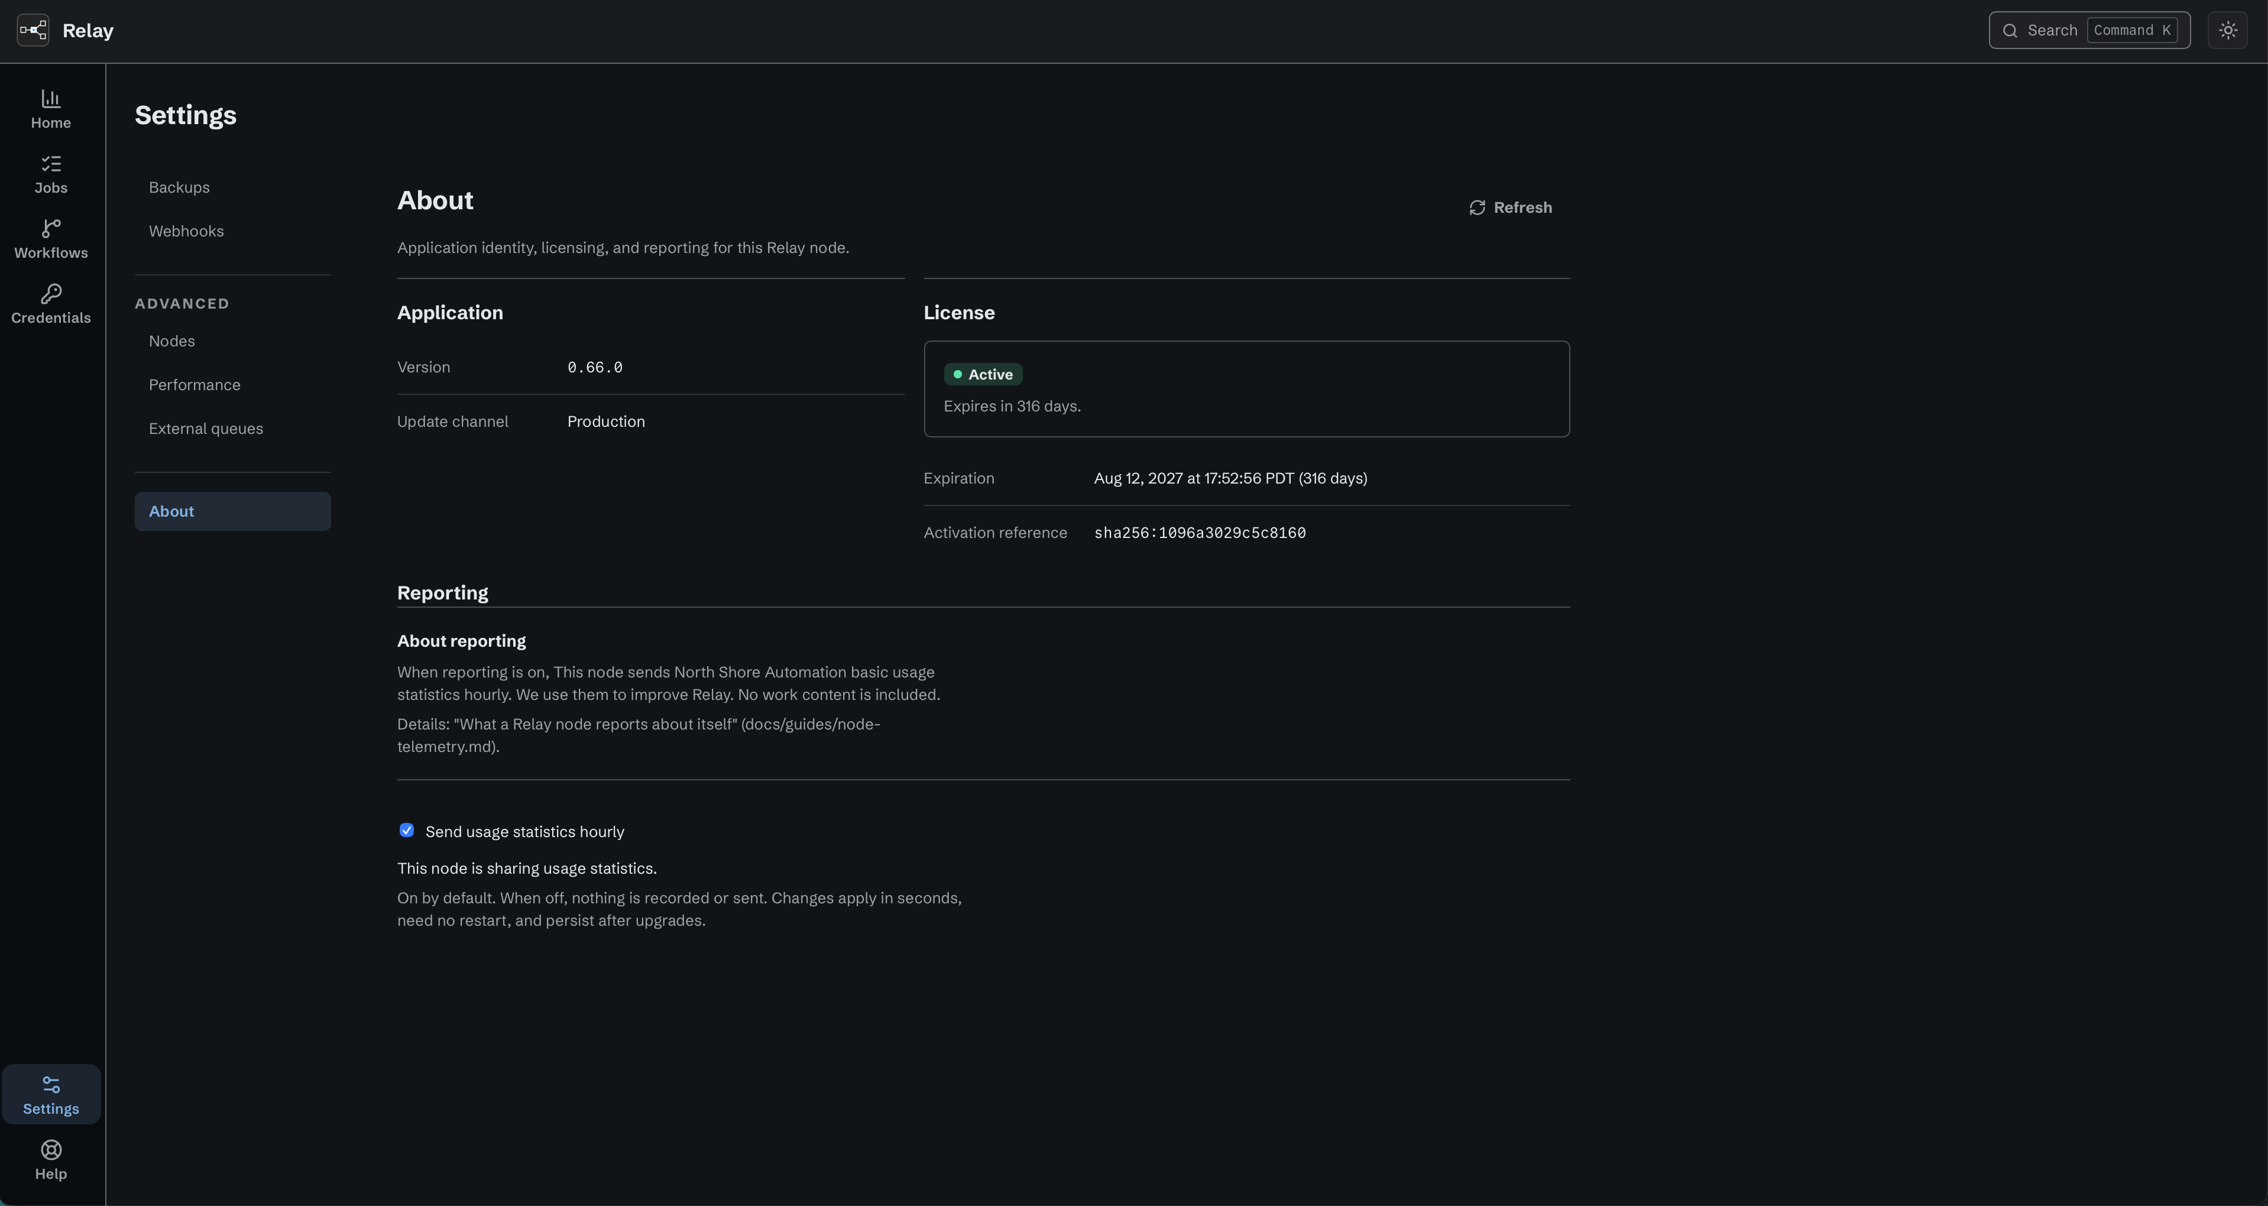Click the Refresh circular arrows icon
This screenshot has height=1206, width=2268.
(1478, 208)
